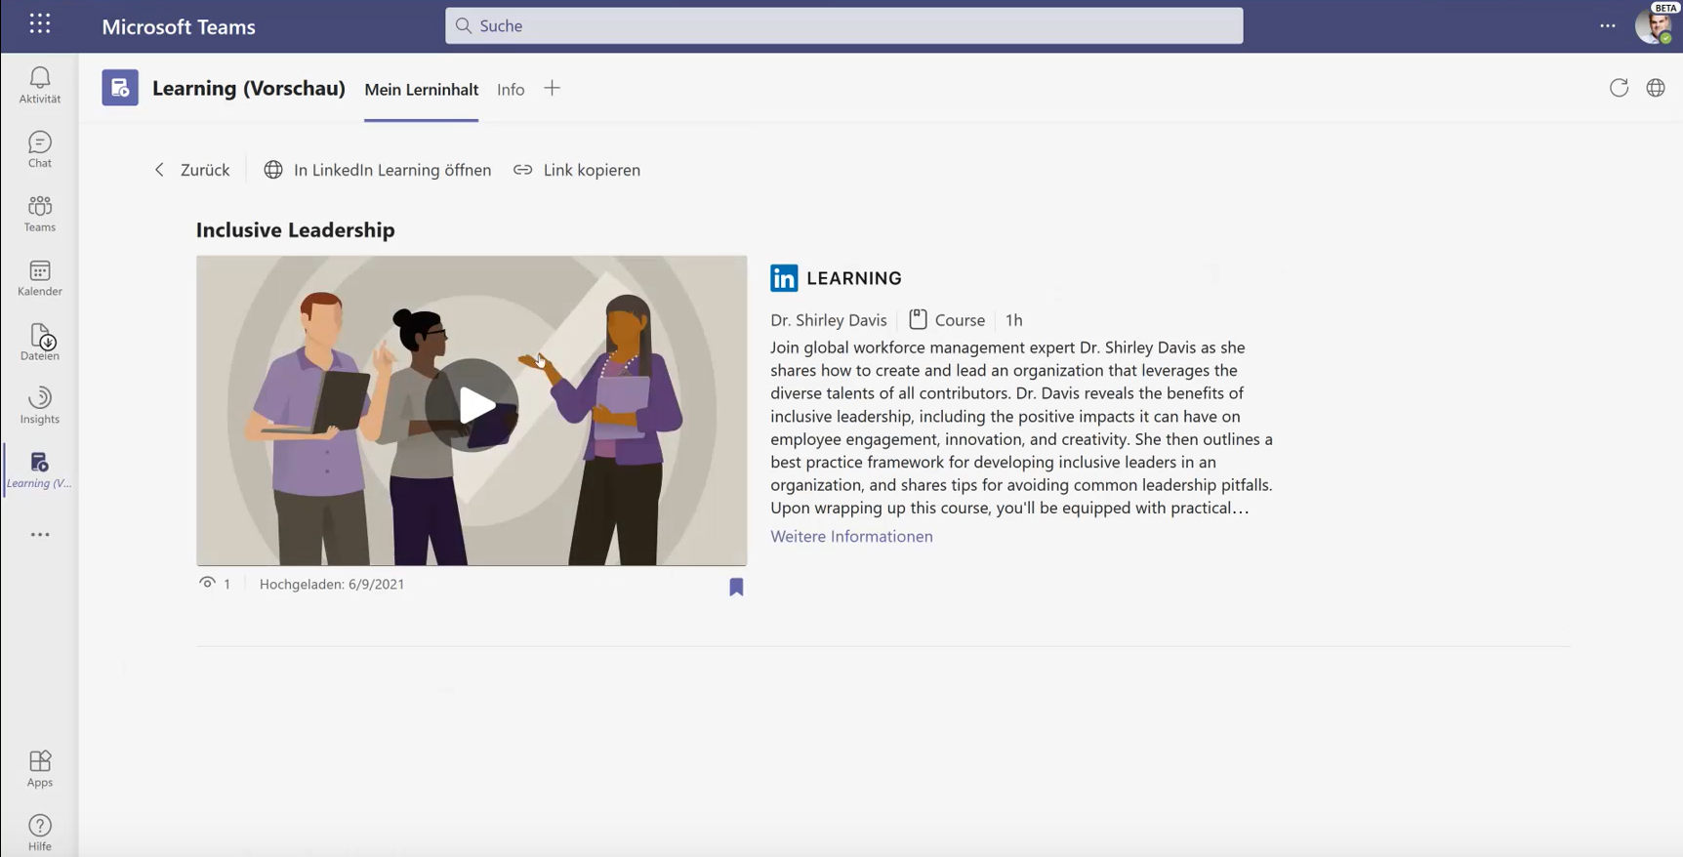The image size is (1683, 857).
Task: Open the Apps store
Action: pyautogui.click(x=40, y=769)
